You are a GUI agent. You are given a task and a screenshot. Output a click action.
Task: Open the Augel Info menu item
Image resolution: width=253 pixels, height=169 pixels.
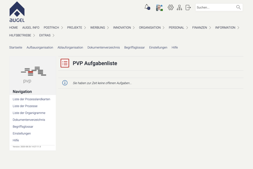pos(31,28)
